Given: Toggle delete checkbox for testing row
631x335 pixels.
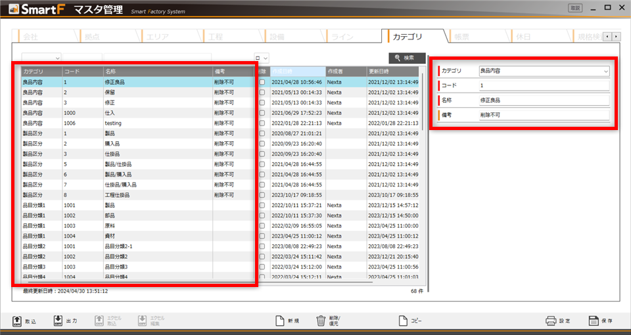Looking at the screenshot, I should (262, 123).
